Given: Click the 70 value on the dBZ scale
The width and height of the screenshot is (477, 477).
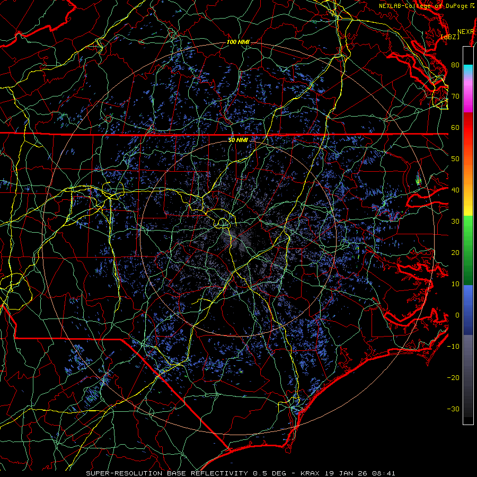Looking at the screenshot, I should point(455,96).
